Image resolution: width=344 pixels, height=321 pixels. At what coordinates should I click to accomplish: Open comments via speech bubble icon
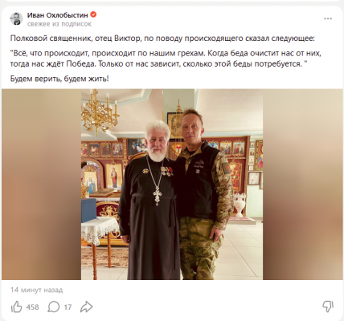tap(53, 307)
